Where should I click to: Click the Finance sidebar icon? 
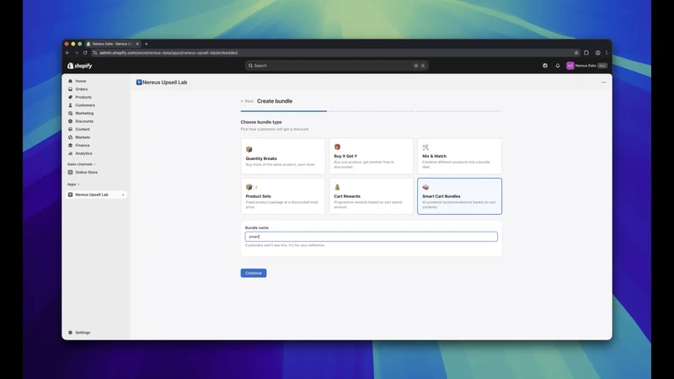pyautogui.click(x=71, y=145)
